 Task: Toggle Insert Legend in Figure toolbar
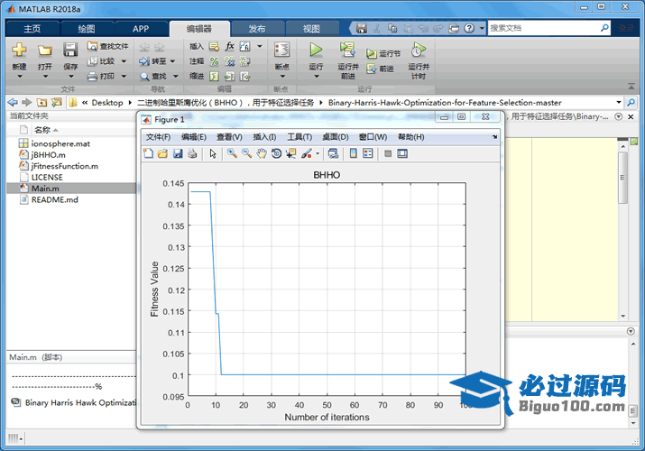tap(368, 153)
